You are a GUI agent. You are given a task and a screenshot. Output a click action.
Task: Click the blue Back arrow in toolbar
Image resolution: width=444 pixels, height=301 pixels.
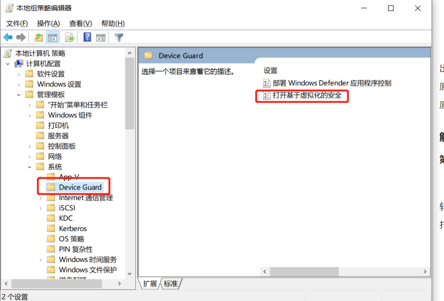point(8,38)
